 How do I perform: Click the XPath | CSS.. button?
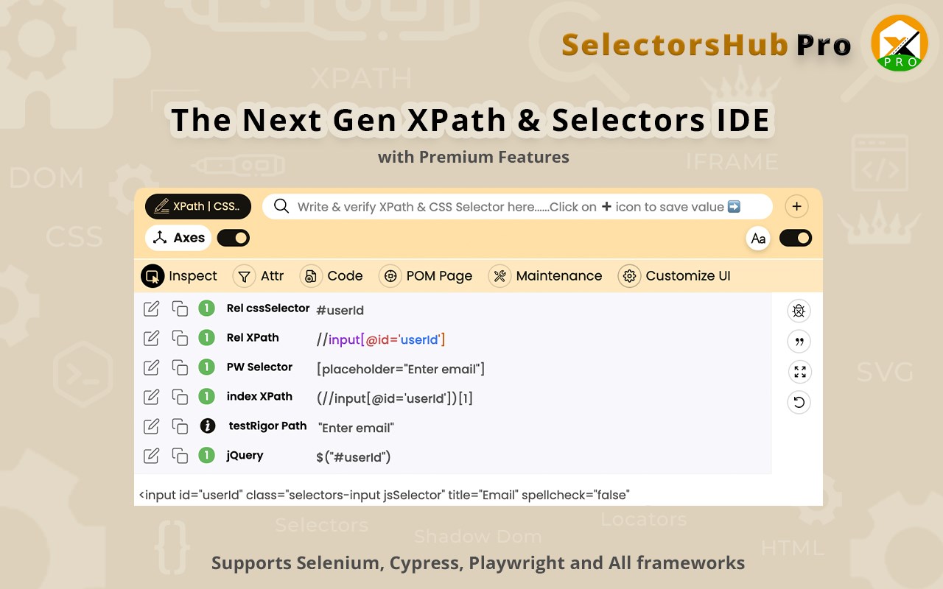198,206
